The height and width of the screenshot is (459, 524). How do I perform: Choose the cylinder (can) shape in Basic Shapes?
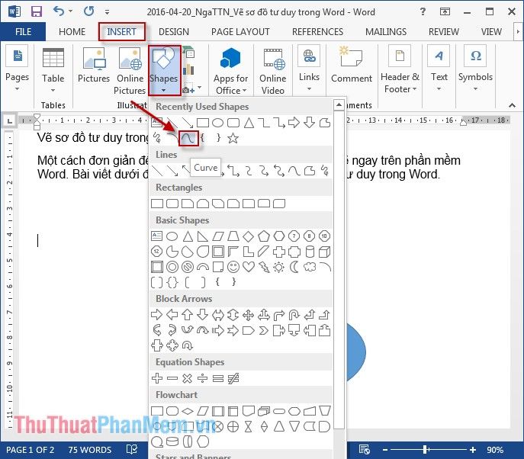(310, 252)
